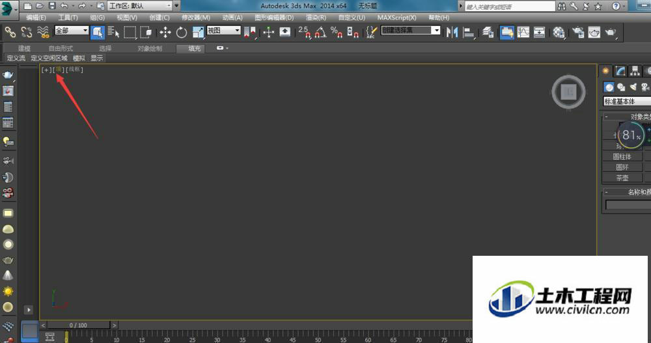
Task: Activate the Select Object tool
Action: coord(98,33)
